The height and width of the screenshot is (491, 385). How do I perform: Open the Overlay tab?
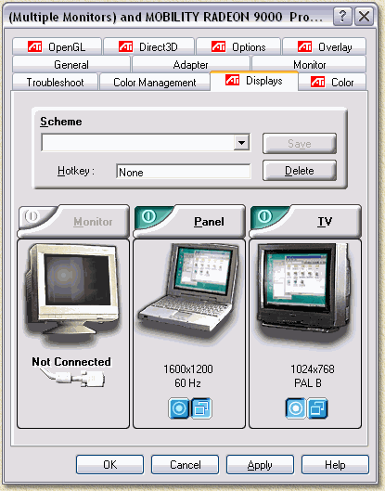point(325,47)
